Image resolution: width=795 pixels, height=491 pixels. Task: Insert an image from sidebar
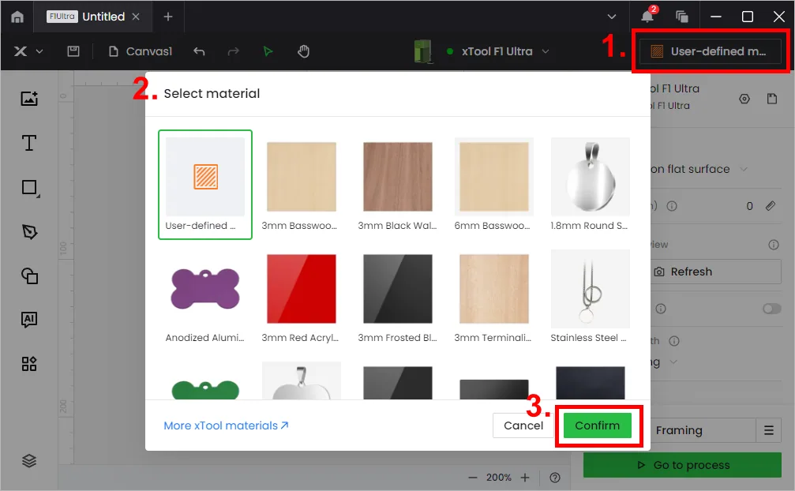tap(29, 99)
